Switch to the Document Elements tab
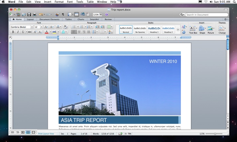 (50, 19)
